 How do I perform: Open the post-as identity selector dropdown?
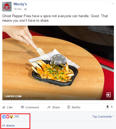point(109,107)
